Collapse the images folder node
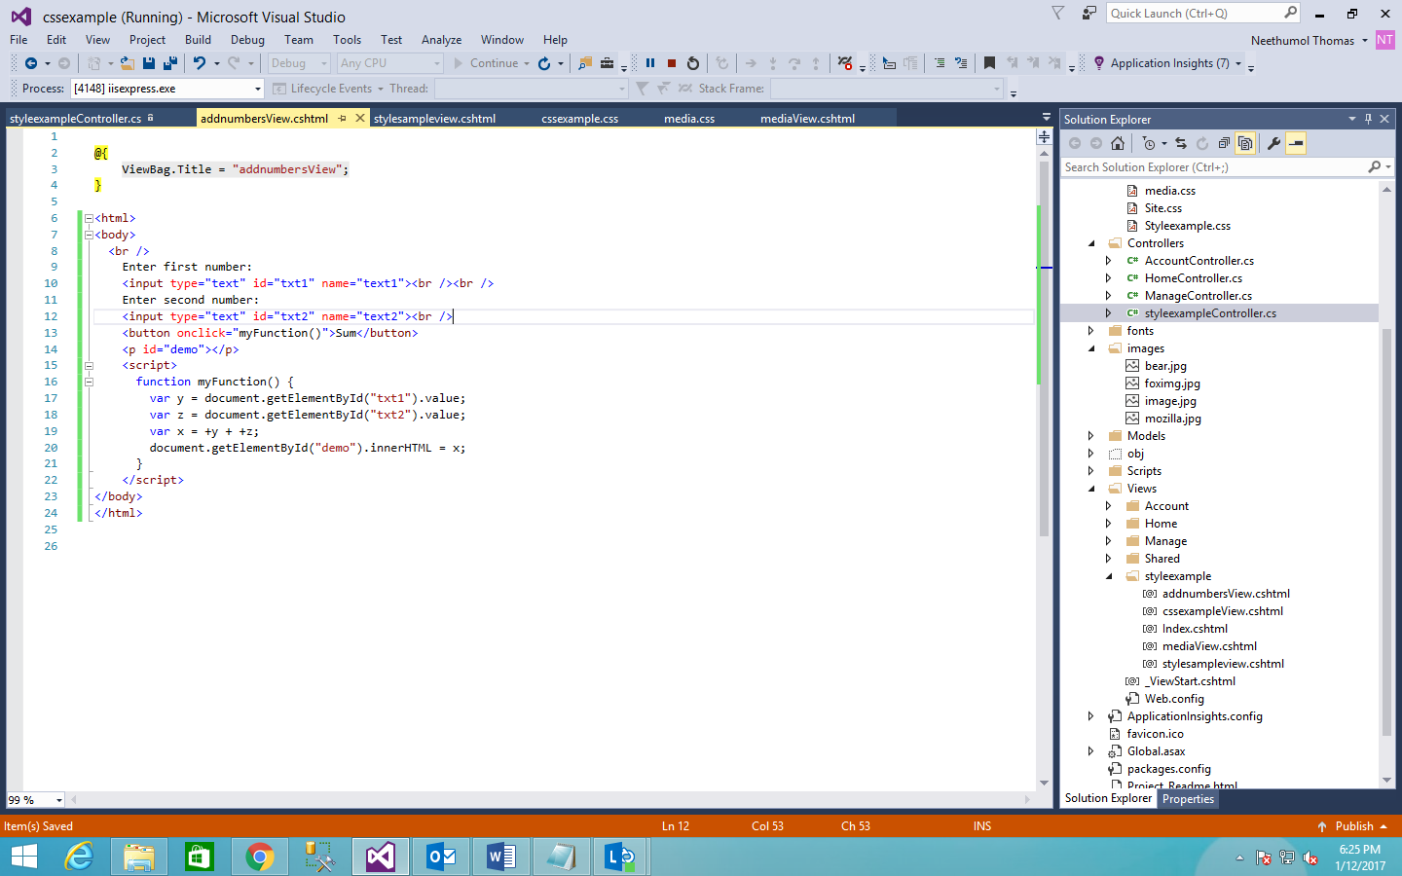The width and height of the screenshot is (1402, 876). click(x=1091, y=348)
